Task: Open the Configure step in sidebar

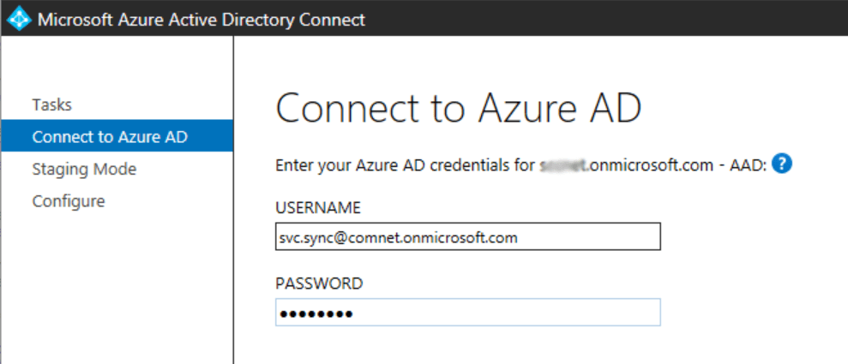Action: point(69,201)
